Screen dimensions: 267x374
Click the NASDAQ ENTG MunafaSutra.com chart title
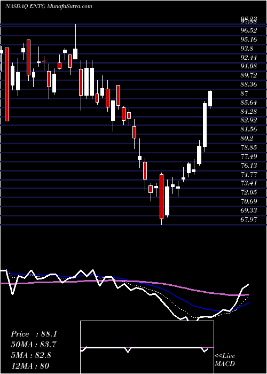pos(49,6)
